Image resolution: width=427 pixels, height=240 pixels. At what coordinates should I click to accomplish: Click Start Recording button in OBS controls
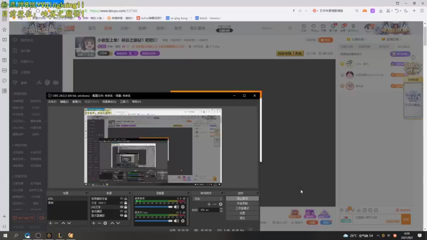tap(242, 204)
